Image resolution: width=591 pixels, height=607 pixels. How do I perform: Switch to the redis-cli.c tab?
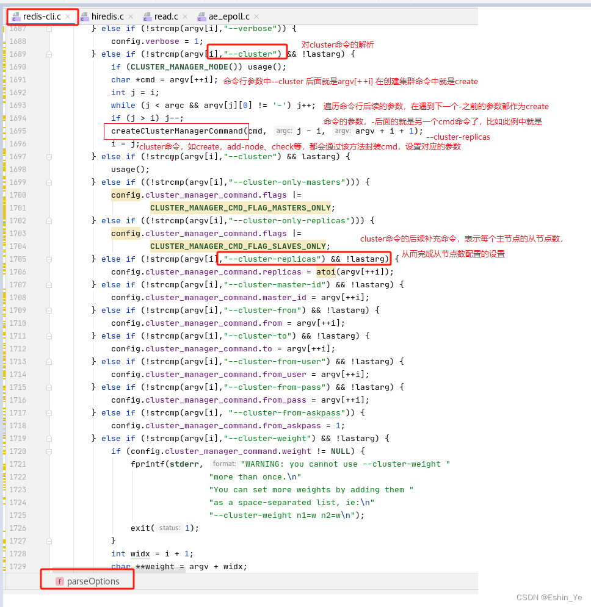42,16
